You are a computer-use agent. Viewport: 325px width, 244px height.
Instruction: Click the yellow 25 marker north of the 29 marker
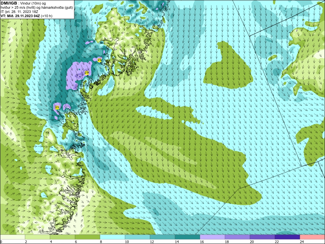99,60
